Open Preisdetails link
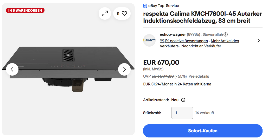The width and height of the screenshot is (268, 139). 199,76
